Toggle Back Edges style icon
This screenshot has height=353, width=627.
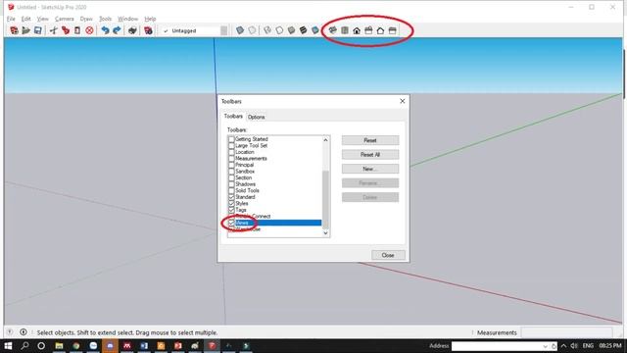(x=252, y=30)
